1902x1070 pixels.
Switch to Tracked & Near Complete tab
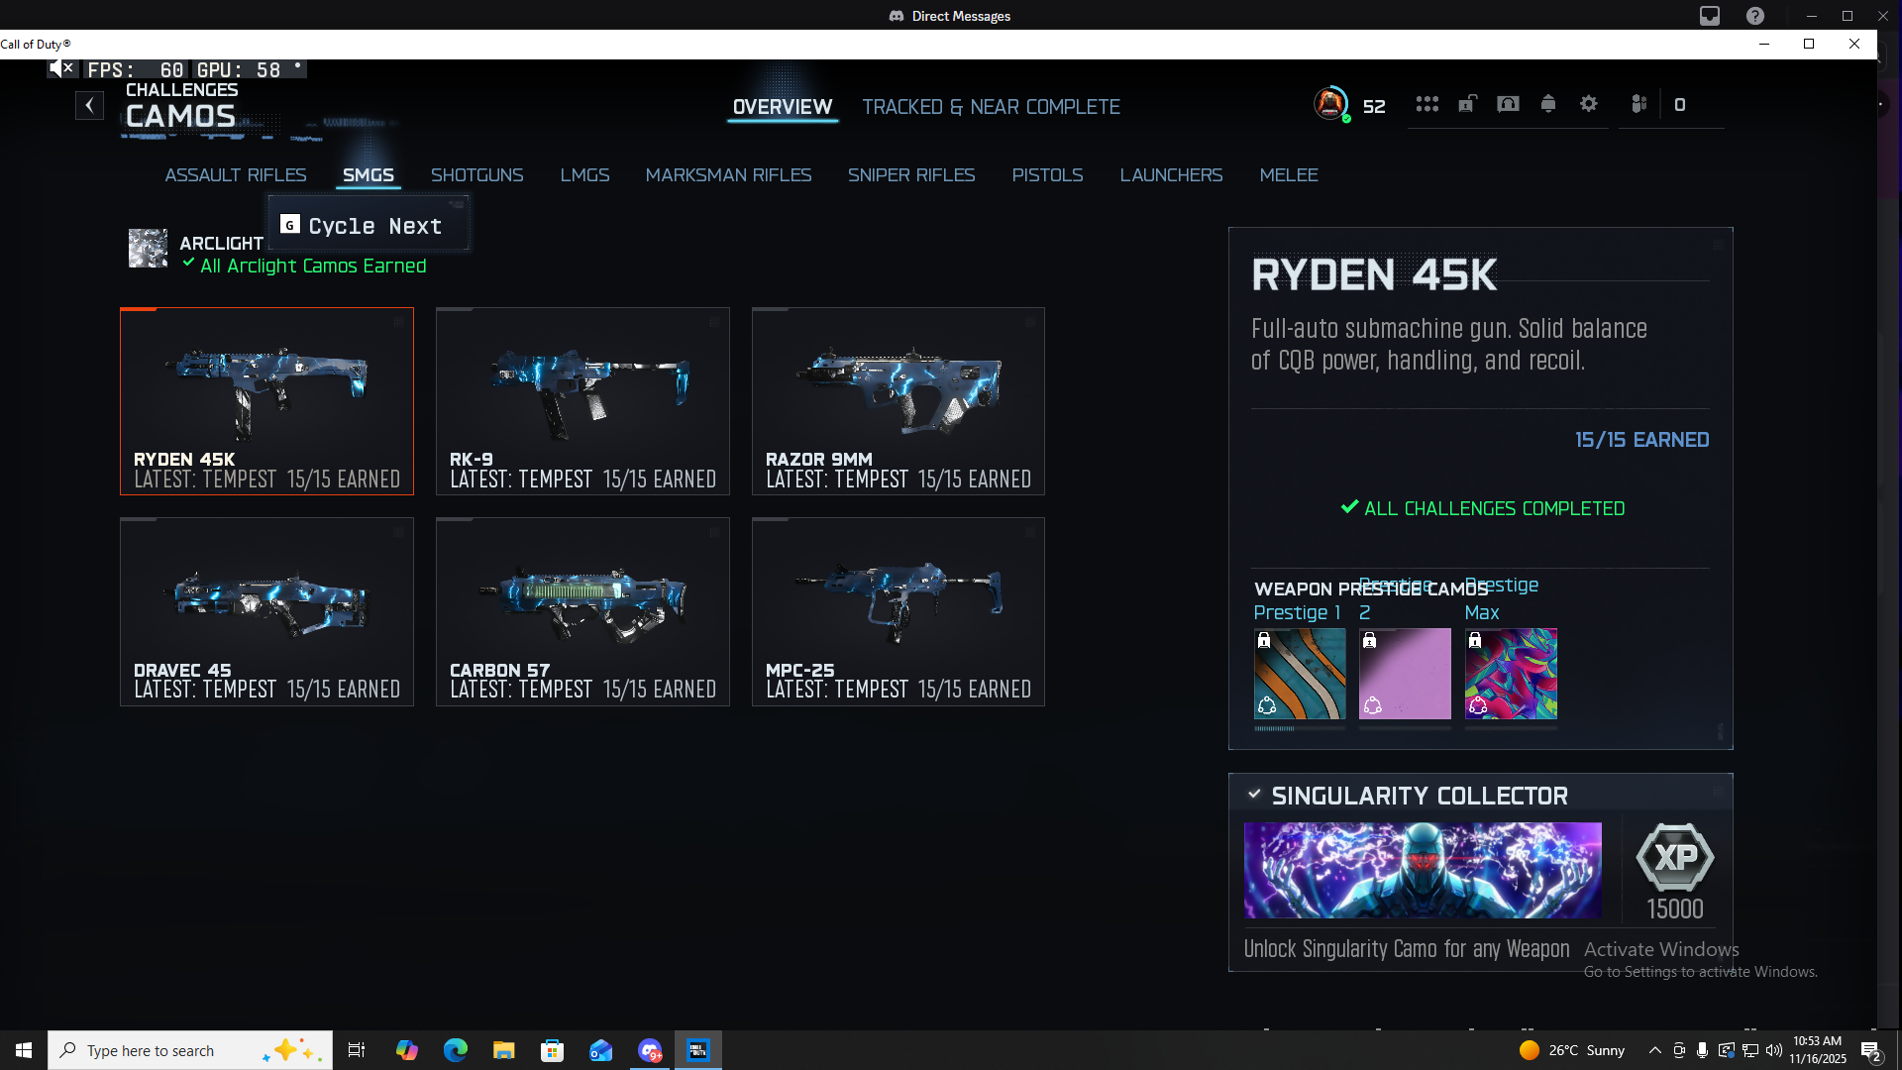point(991,107)
